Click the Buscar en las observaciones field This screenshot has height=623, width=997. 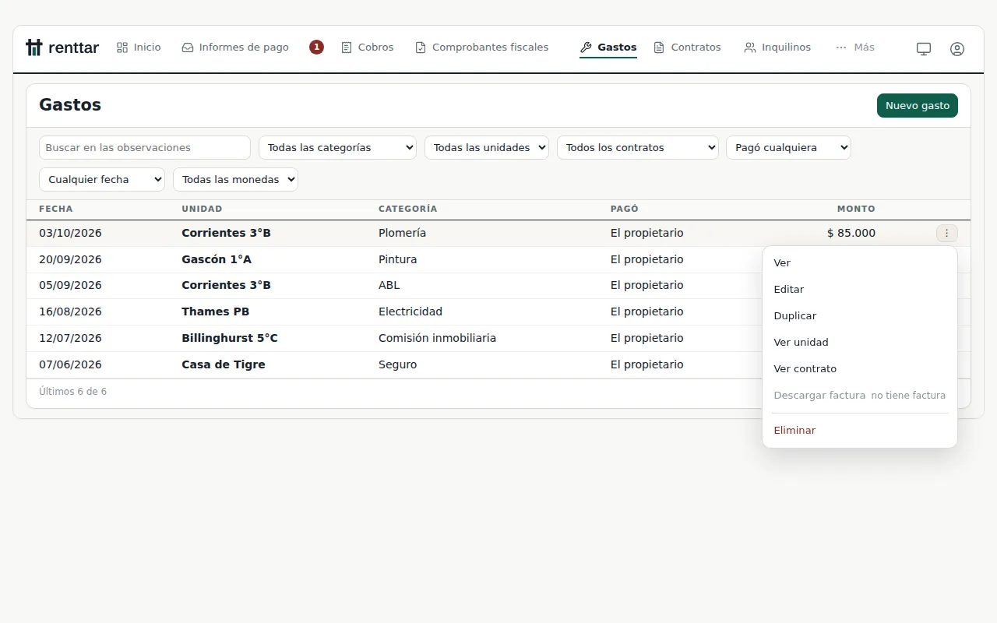coord(145,148)
